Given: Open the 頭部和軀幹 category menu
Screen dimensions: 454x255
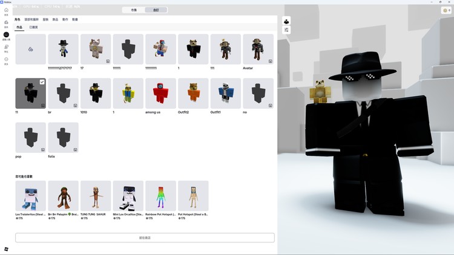Looking at the screenshot, I should coord(31,19).
